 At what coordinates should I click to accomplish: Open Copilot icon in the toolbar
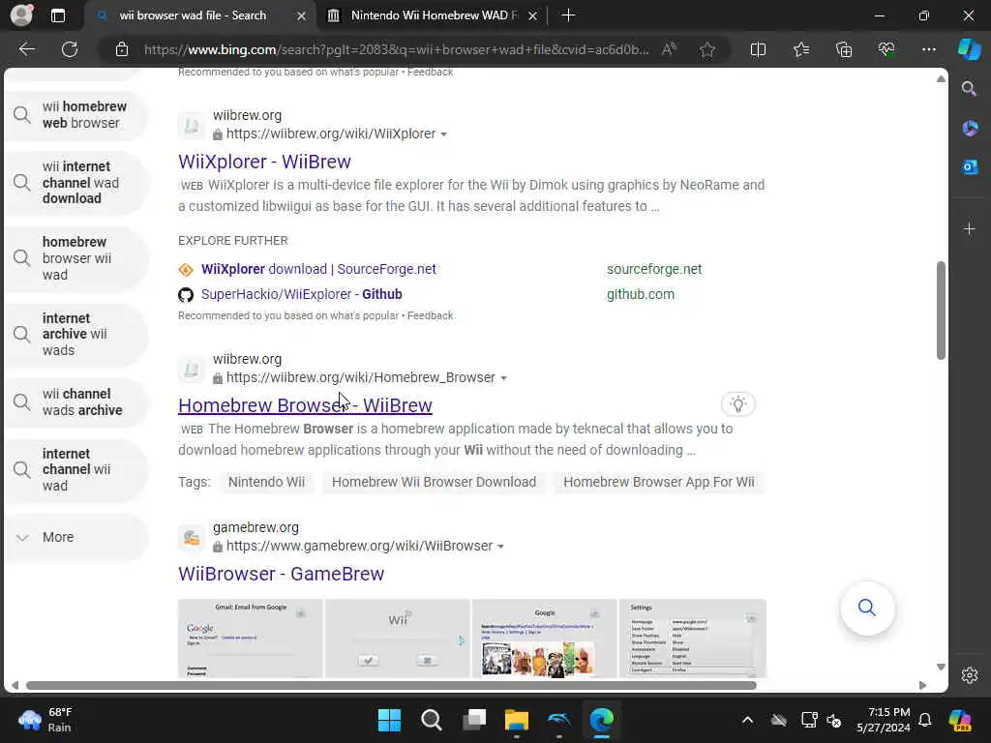click(969, 49)
